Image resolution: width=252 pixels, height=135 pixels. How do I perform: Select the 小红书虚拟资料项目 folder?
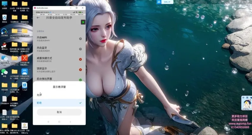(15, 87)
